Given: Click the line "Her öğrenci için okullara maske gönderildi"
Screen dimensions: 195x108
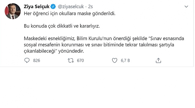Looking at the screenshot, I should coord(70,13).
